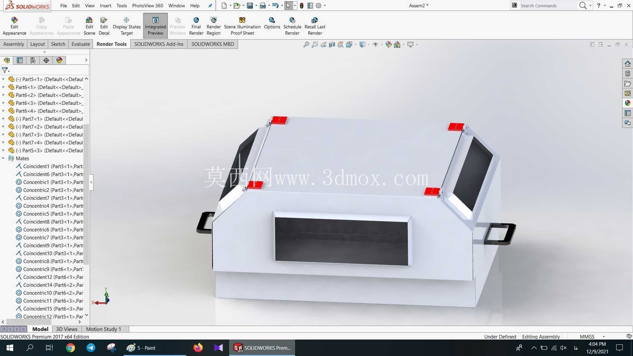Open Schedule Render dialog
Screen dimensions: 633x356
click(x=292, y=26)
